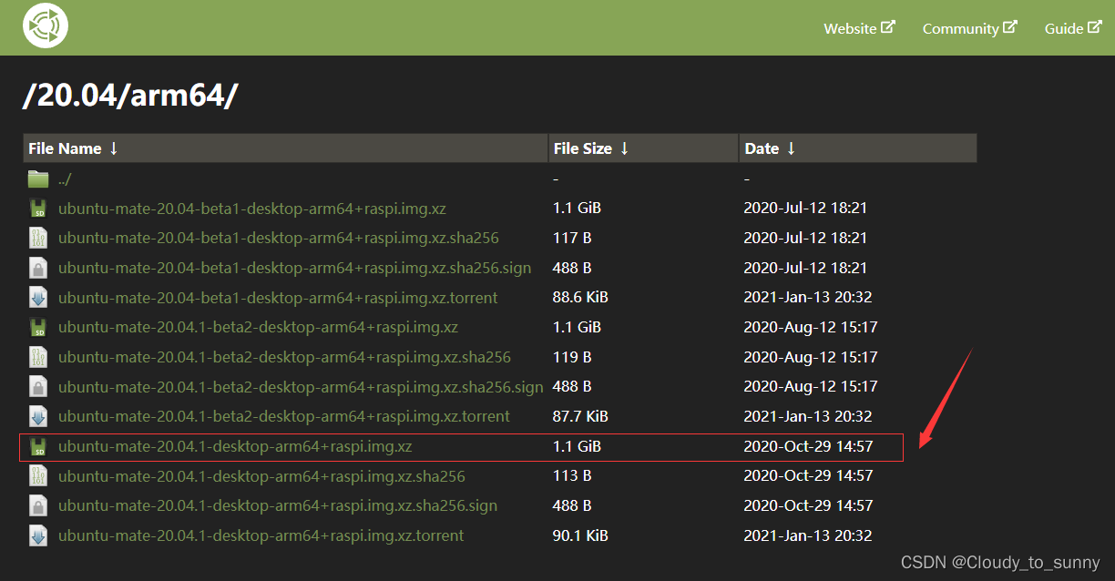Image resolution: width=1115 pixels, height=581 pixels.
Task: Open 20.04.1-desktop img.xz.torrent link
Action: 261,535
